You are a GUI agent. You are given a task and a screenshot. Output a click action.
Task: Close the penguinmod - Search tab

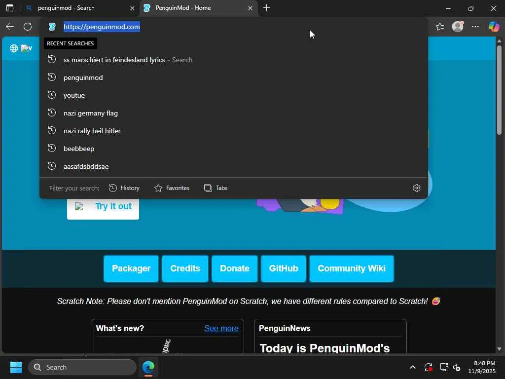(x=132, y=8)
